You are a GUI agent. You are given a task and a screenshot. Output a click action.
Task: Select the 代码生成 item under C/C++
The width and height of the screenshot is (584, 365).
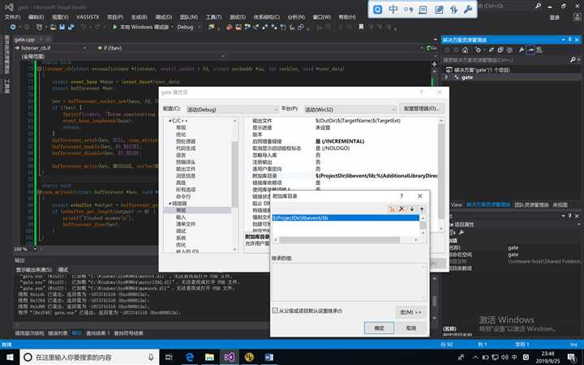186,148
